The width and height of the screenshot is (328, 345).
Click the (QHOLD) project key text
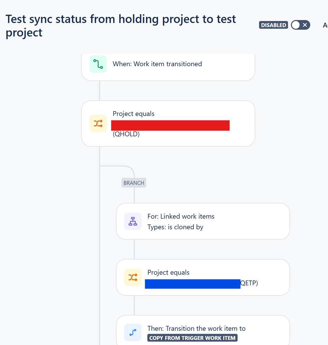(x=126, y=134)
